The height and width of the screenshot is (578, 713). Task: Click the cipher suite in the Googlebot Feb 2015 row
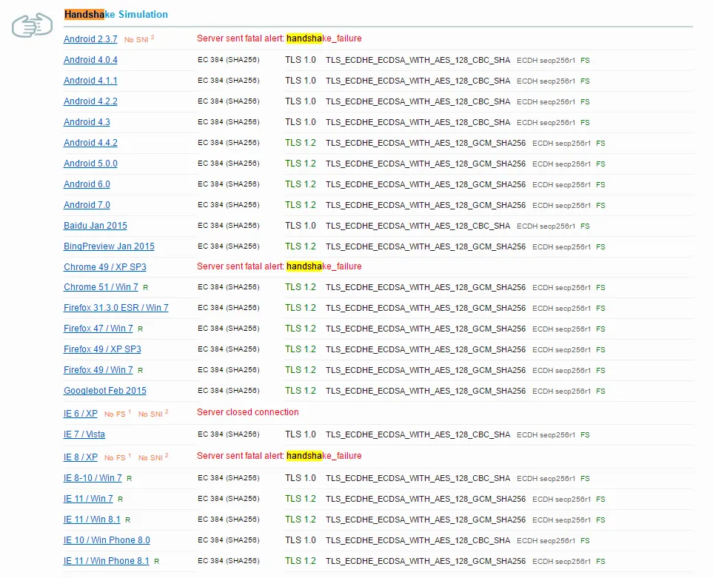tap(426, 391)
